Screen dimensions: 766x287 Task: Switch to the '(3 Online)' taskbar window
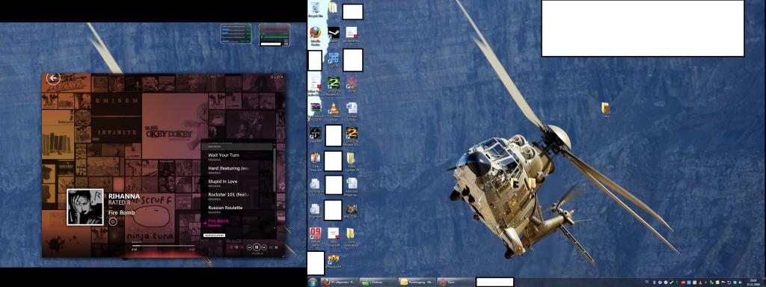(x=378, y=282)
